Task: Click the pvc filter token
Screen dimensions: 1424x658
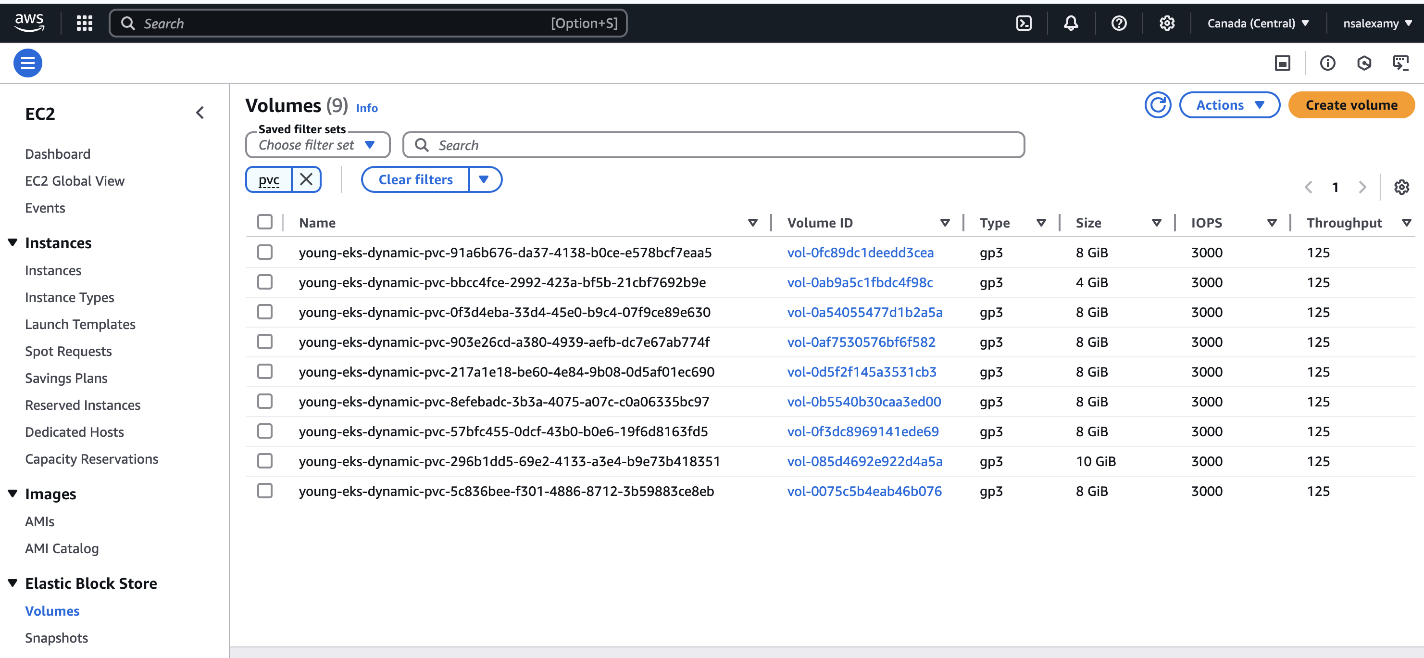Action: (x=269, y=179)
